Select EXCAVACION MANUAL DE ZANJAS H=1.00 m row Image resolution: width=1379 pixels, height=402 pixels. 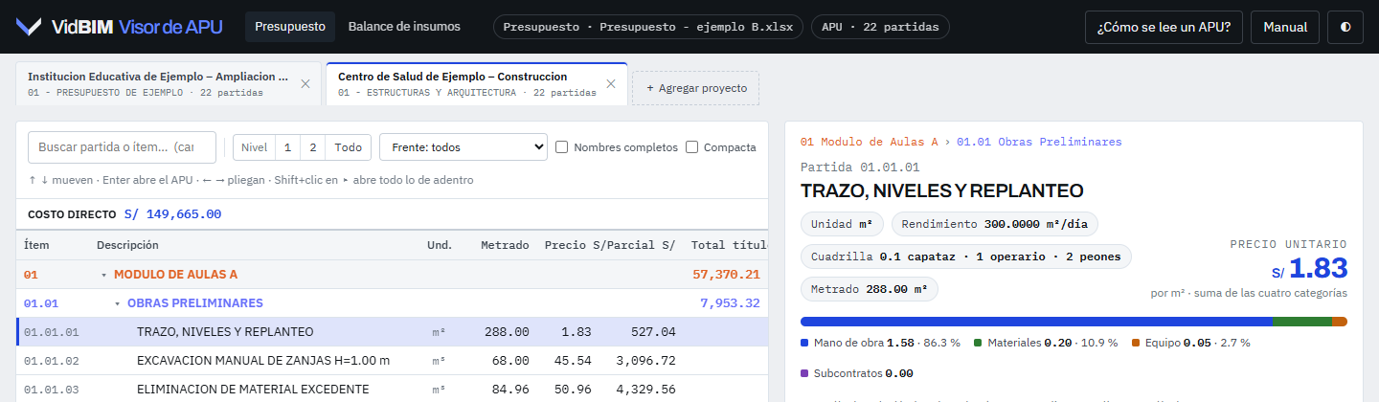tap(393, 361)
